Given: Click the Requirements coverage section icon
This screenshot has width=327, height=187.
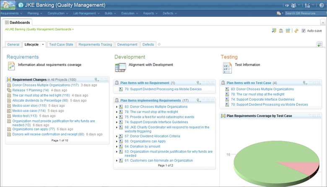Looking at the screenshot, I should (x=11, y=66).
